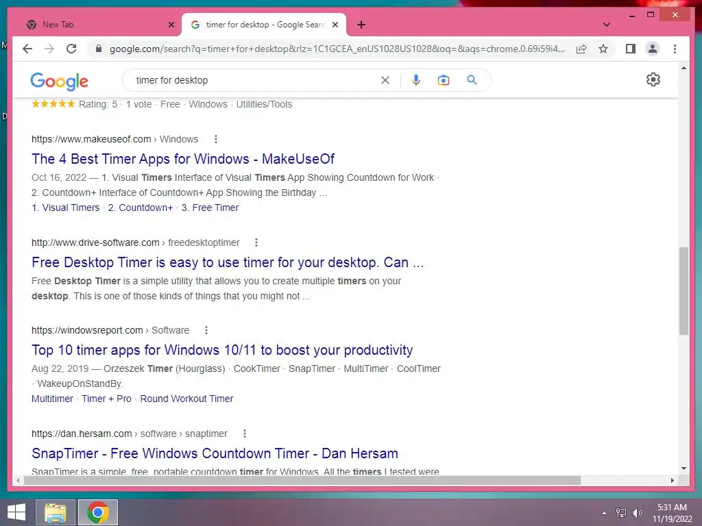Screen dimensions: 702x526
Task: Open Chrome's three-dot menu
Action: coord(675,49)
